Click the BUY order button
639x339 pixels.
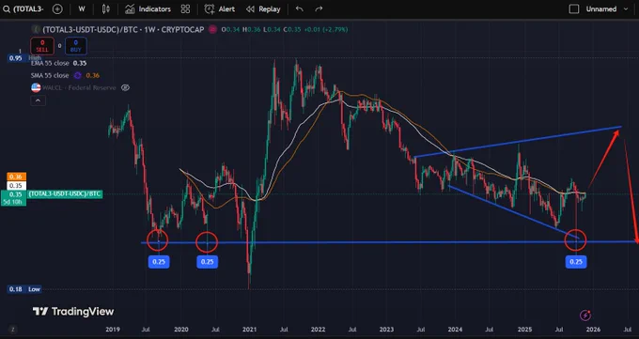pyautogui.click(x=76, y=46)
